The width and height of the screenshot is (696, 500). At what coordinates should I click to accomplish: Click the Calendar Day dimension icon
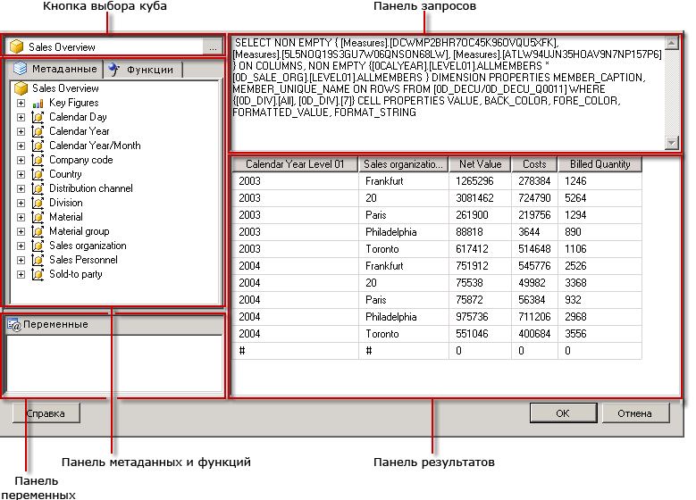[x=38, y=117]
